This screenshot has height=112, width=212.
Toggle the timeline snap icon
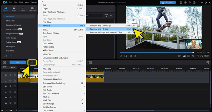[13, 67]
